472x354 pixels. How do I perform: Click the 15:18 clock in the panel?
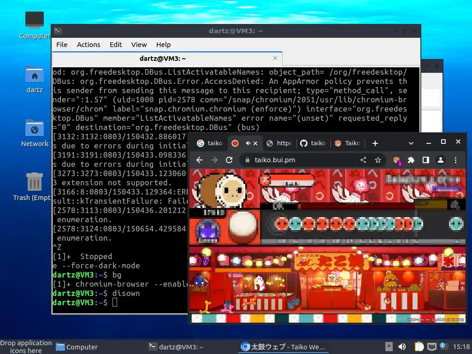coord(461,347)
